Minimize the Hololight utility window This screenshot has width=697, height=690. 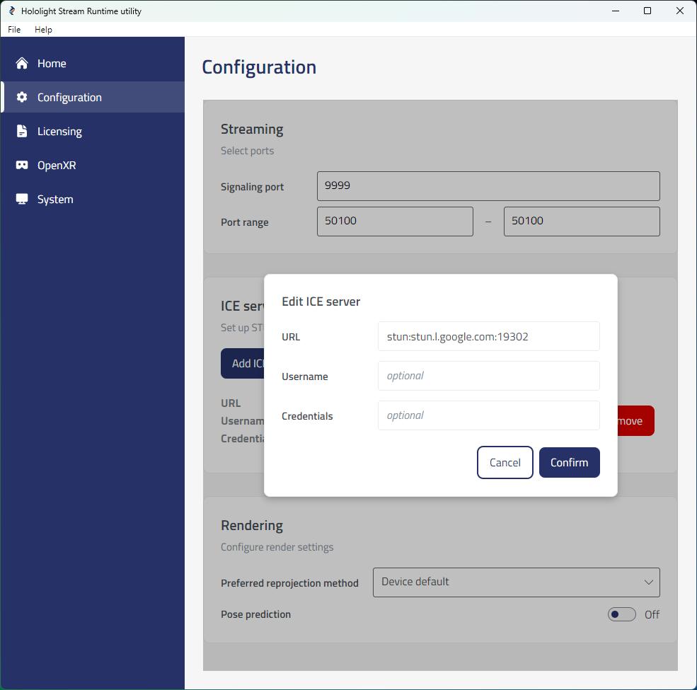pyautogui.click(x=616, y=11)
